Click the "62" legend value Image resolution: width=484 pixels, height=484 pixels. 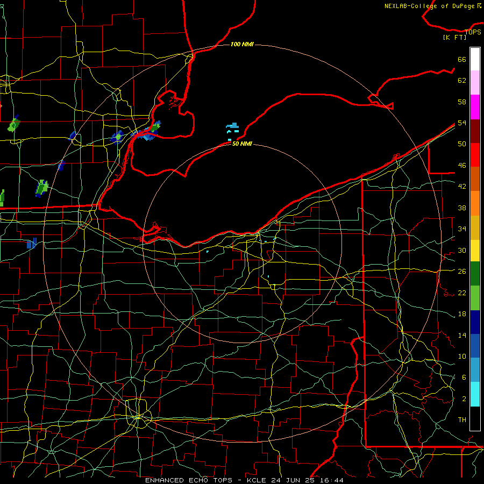[x=462, y=81]
